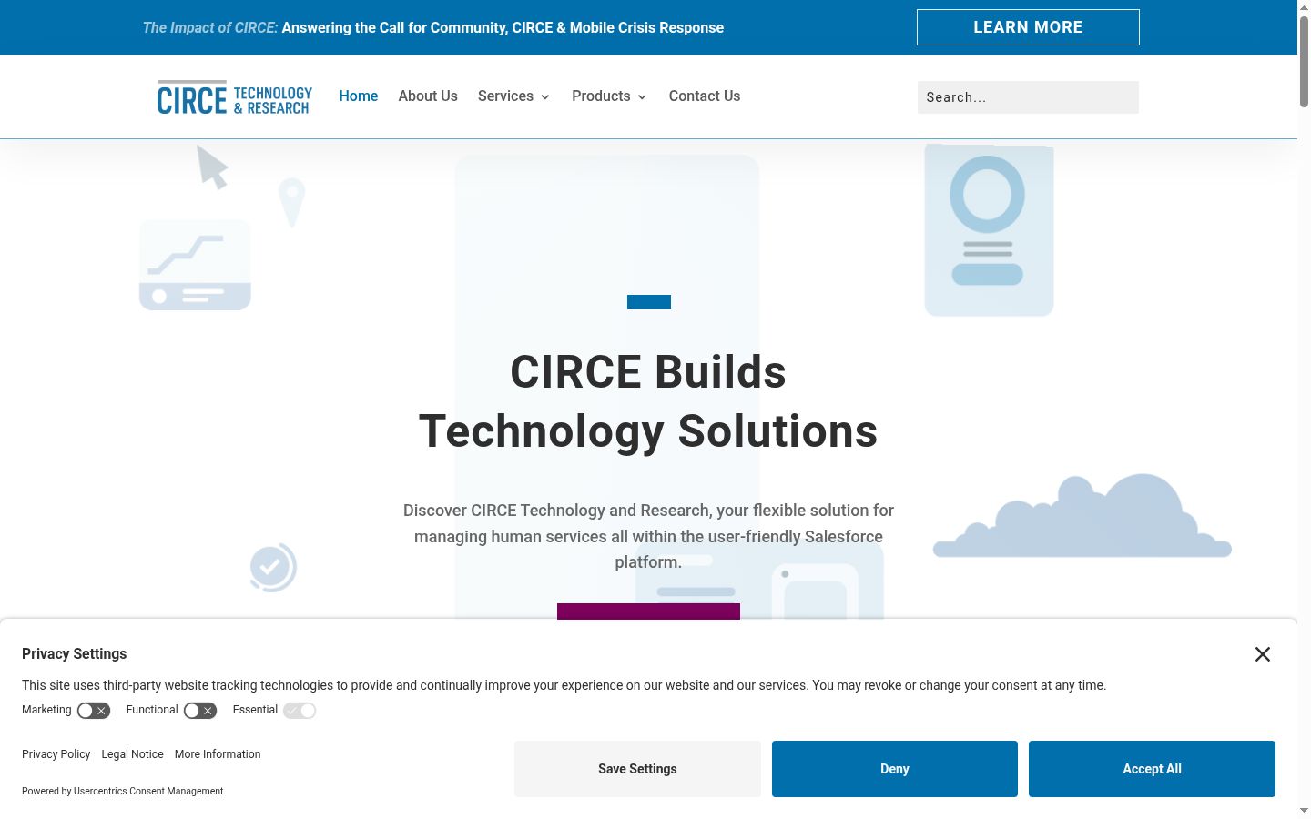
Task: Click Save Settings button
Action: coord(637,769)
